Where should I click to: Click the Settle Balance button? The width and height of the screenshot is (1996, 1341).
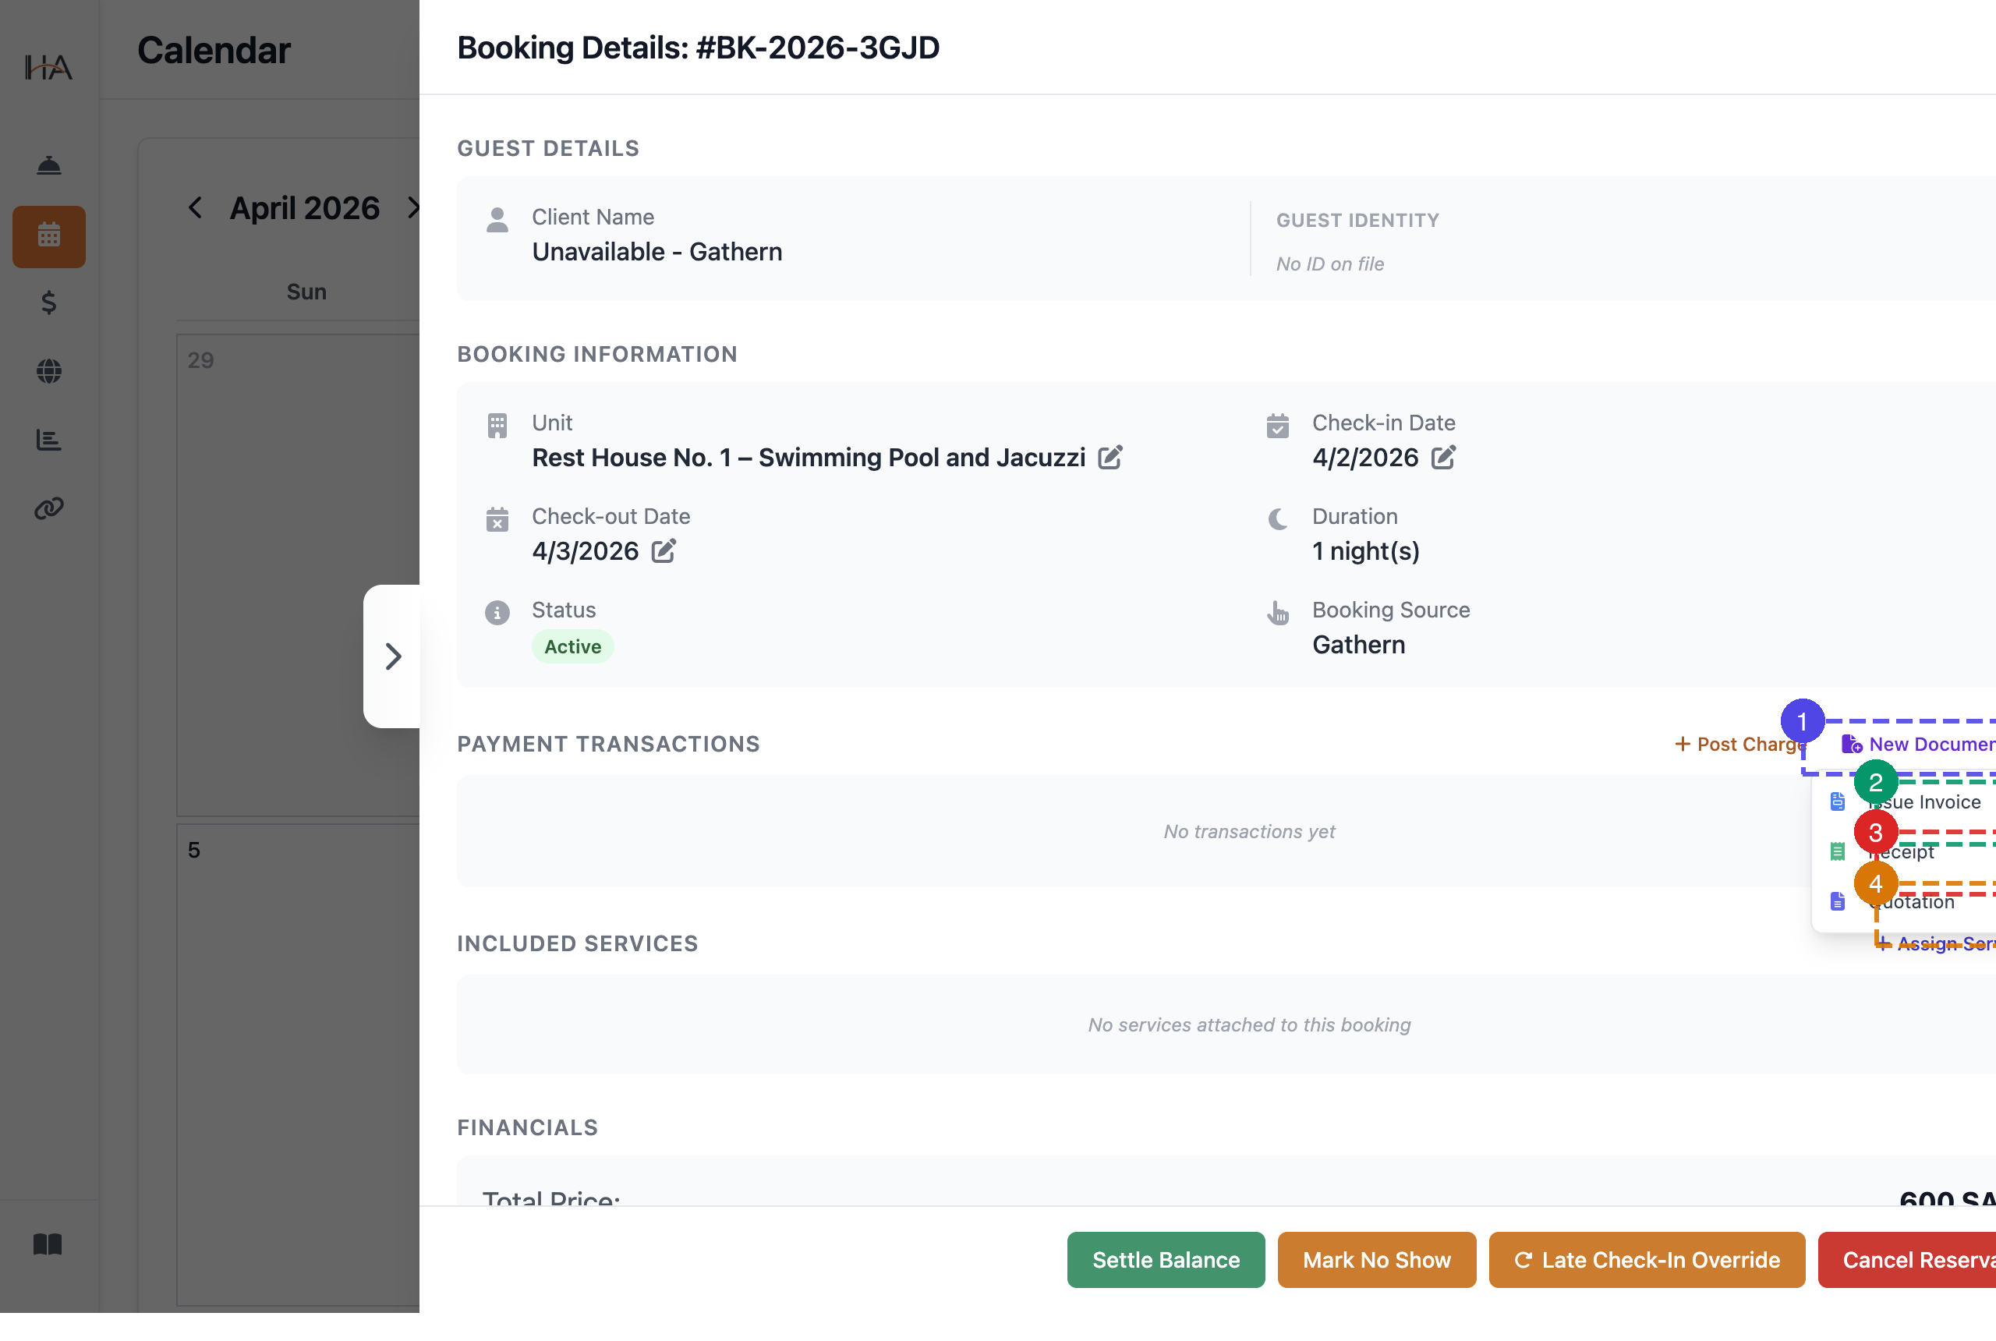[1166, 1259]
